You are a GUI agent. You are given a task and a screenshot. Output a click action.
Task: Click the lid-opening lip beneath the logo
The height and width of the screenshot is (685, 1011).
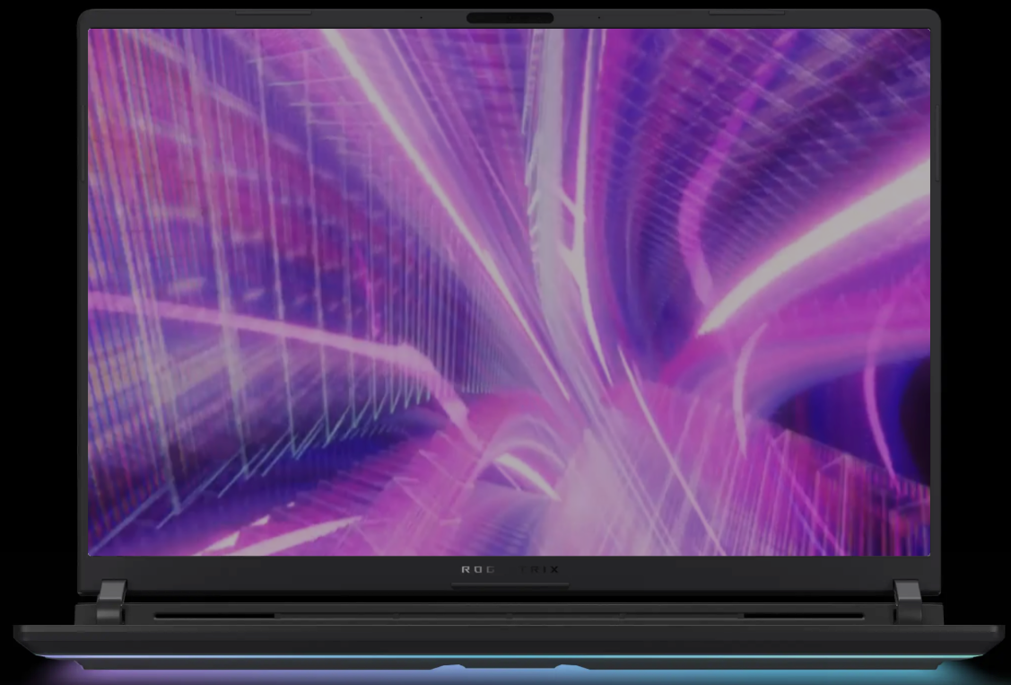(x=510, y=586)
